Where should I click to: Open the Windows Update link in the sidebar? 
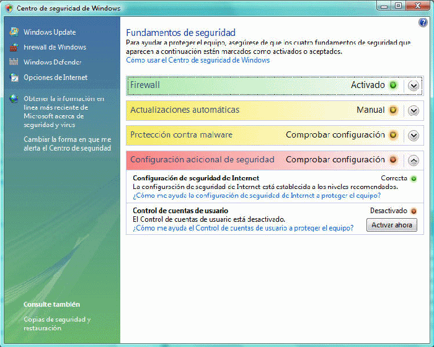coord(50,32)
